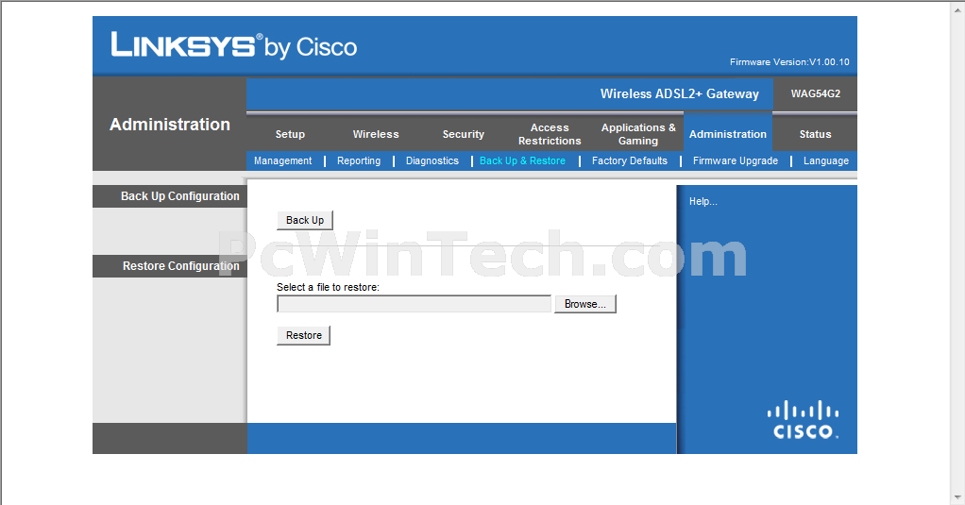The width and height of the screenshot is (965, 505).
Task: Go to Access Restrictions tab
Action: [550, 134]
